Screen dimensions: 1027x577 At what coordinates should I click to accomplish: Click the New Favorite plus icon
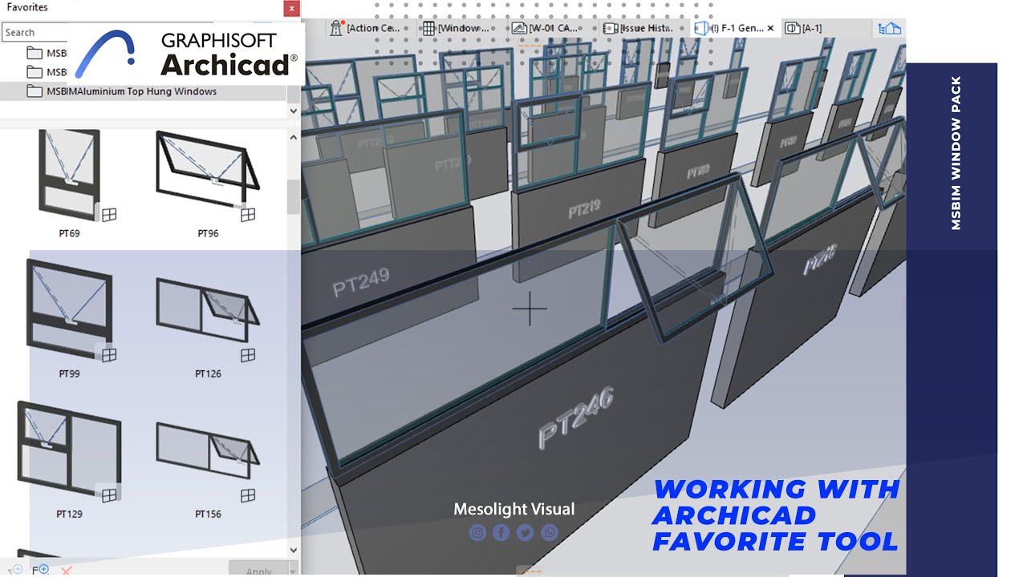click(40, 570)
